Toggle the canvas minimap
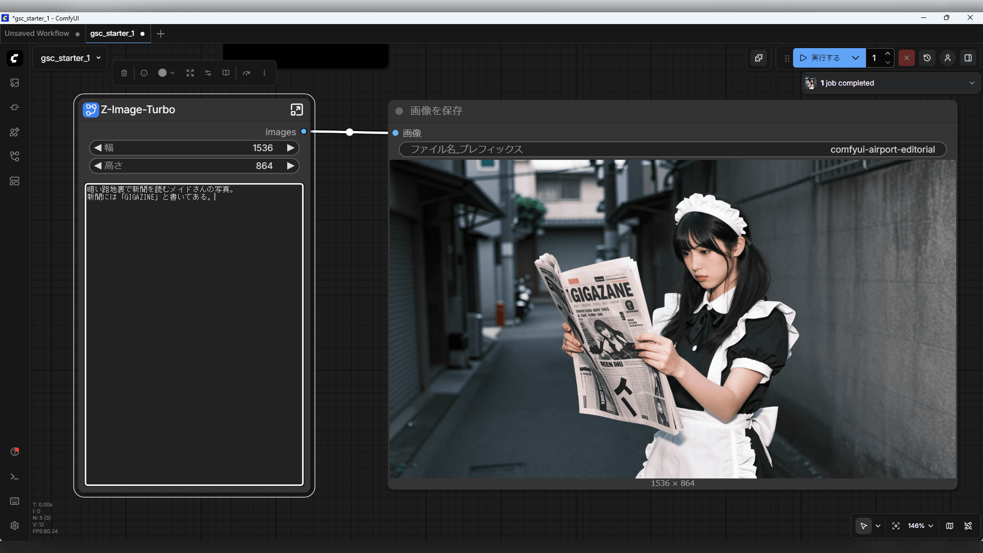 pyautogui.click(x=950, y=526)
